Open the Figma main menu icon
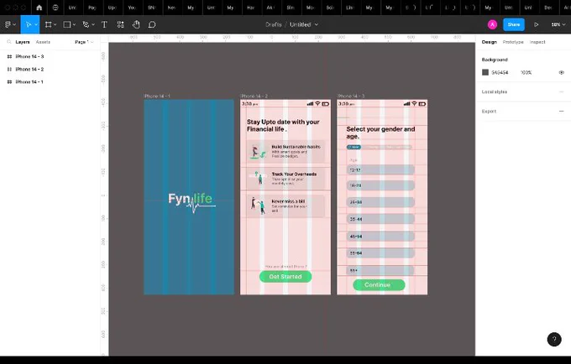 tap(8, 24)
